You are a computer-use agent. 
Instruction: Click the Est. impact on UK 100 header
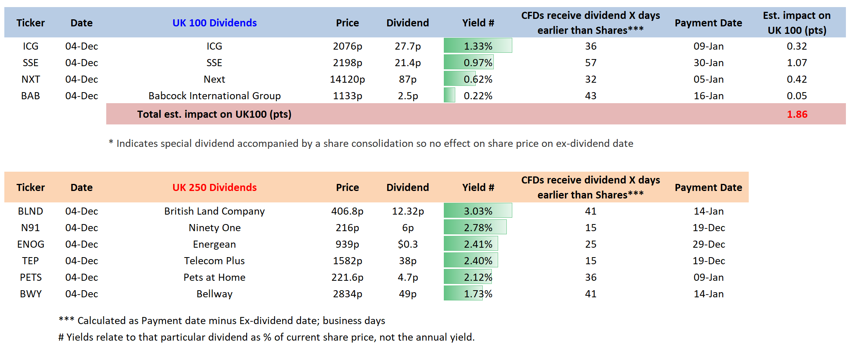[x=797, y=23]
